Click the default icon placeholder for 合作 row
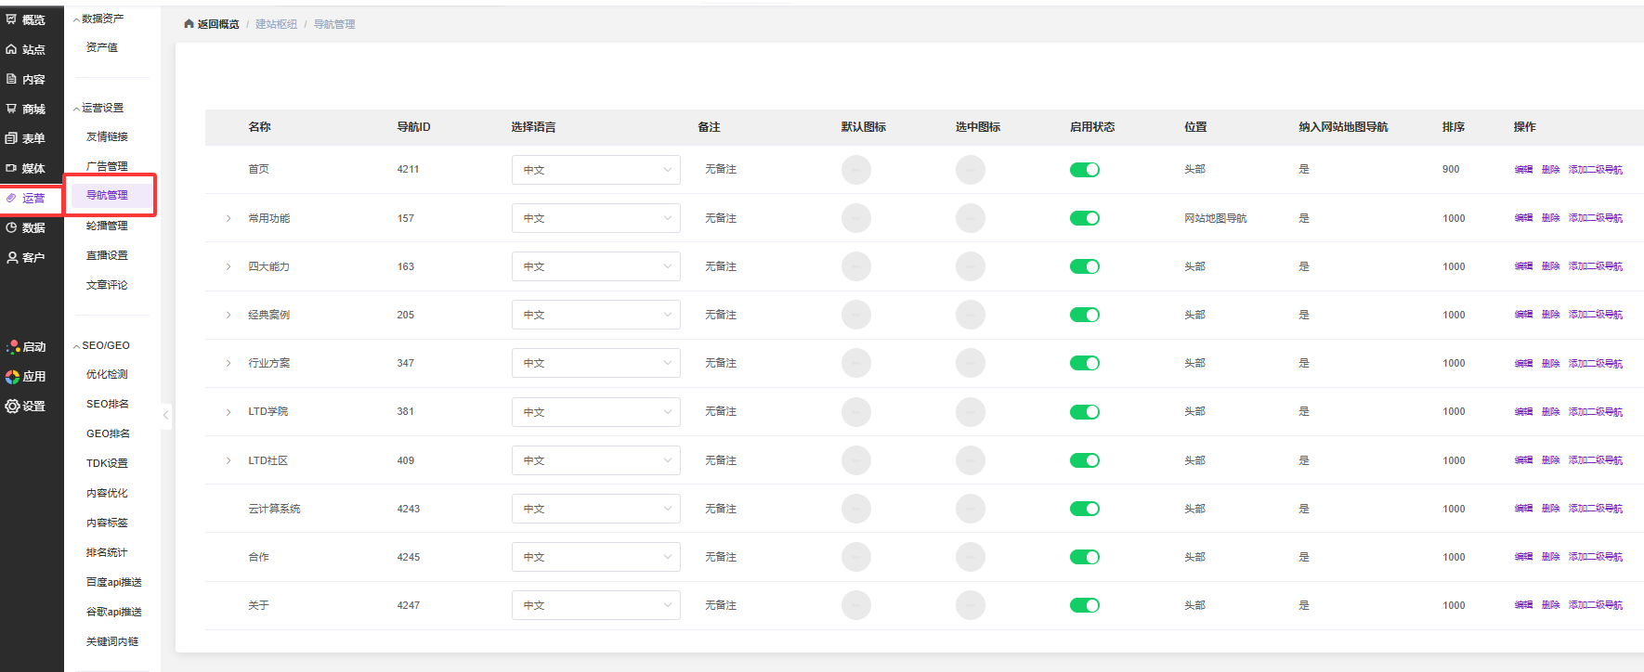This screenshot has width=1644, height=672. [x=855, y=557]
